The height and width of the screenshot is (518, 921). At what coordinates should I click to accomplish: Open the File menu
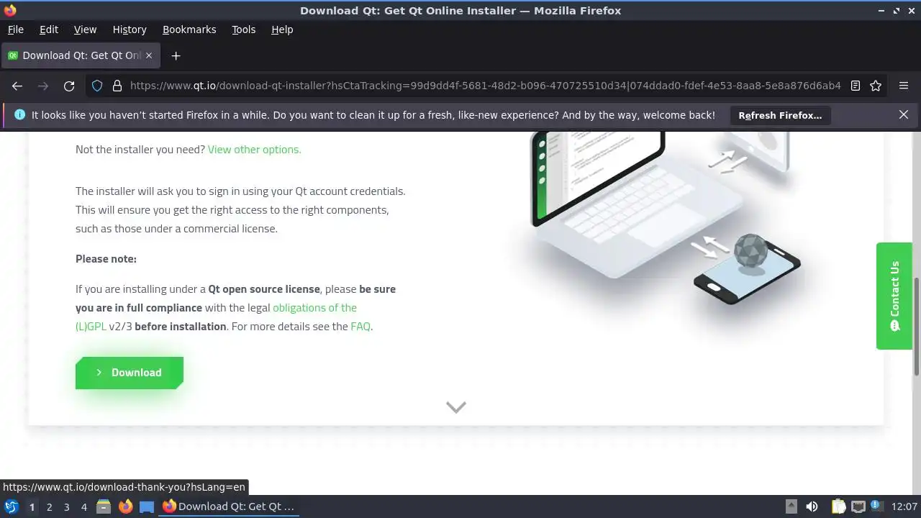[x=16, y=29]
